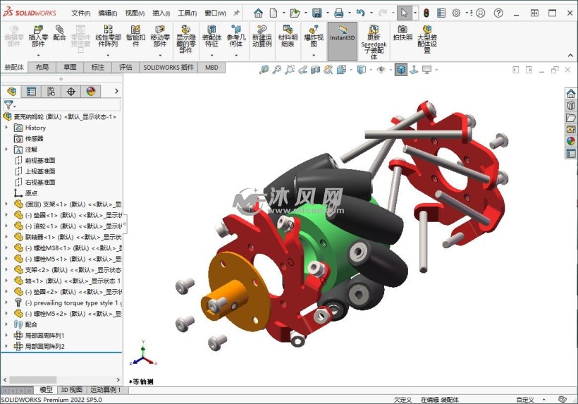This screenshot has height=404, width=578.
Task: Expand the 局部圆周阵列1 tree node
Action: (7, 336)
